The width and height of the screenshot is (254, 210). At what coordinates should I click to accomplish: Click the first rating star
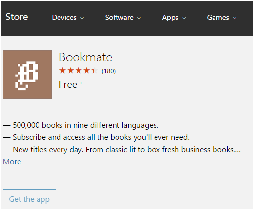click(x=62, y=71)
